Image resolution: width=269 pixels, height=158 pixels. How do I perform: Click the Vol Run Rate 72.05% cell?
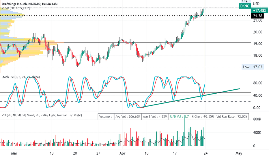pyautogui.click(x=232, y=117)
